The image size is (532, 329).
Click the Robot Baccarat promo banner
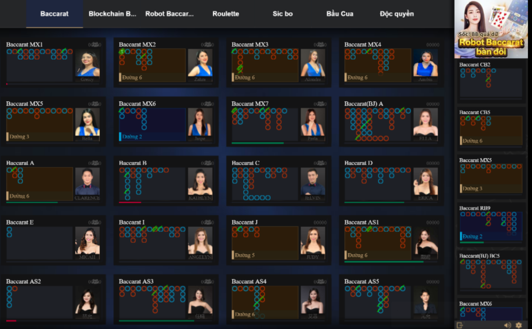491,29
